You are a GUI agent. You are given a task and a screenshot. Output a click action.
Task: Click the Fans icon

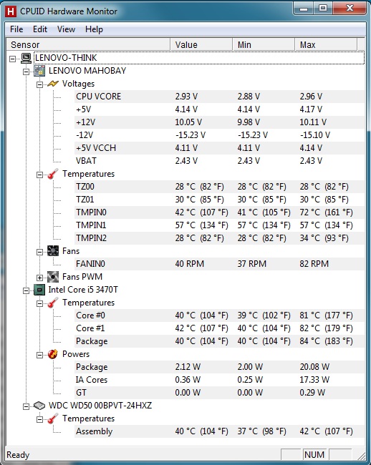[53, 251]
